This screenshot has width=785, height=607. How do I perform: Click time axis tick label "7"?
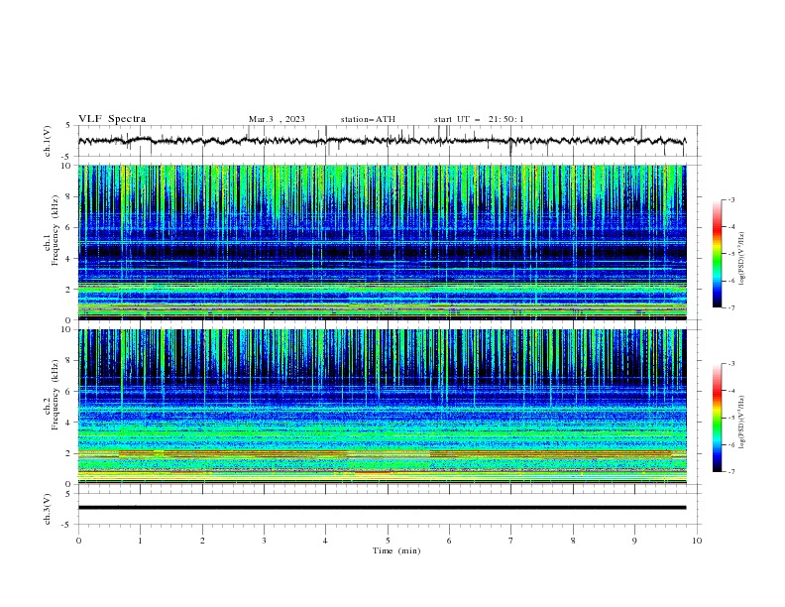point(511,541)
